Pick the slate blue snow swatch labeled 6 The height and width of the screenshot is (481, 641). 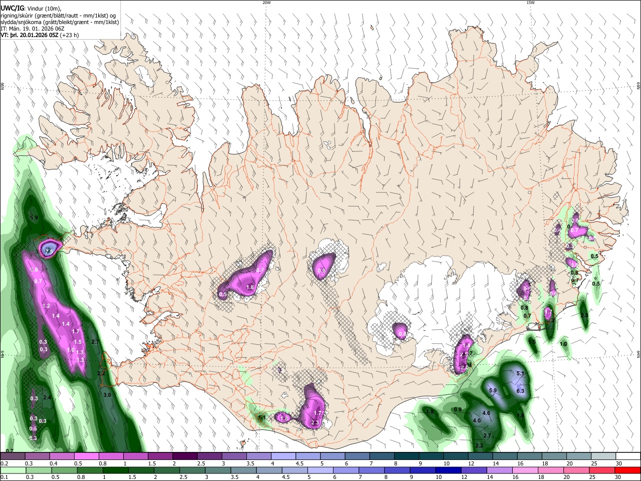tap(357, 456)
